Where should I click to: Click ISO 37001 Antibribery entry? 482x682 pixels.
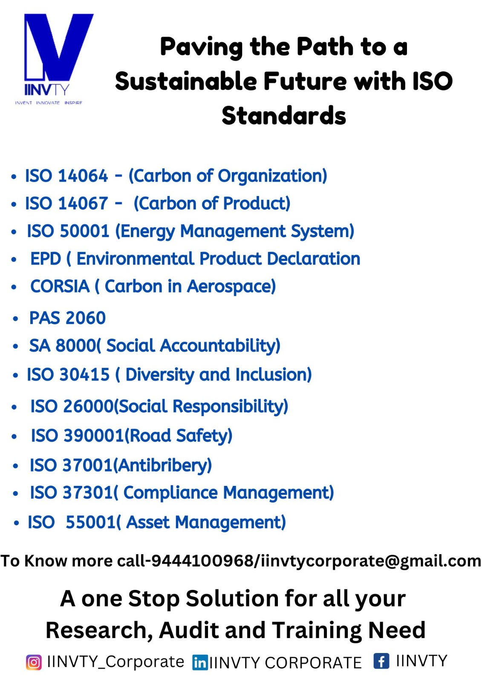(x=121, y=465)
